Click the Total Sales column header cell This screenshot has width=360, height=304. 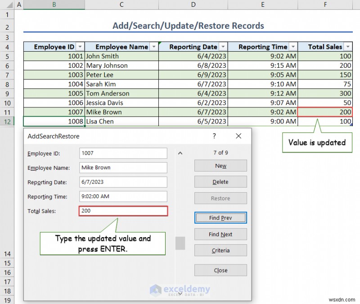pos(325,47)
